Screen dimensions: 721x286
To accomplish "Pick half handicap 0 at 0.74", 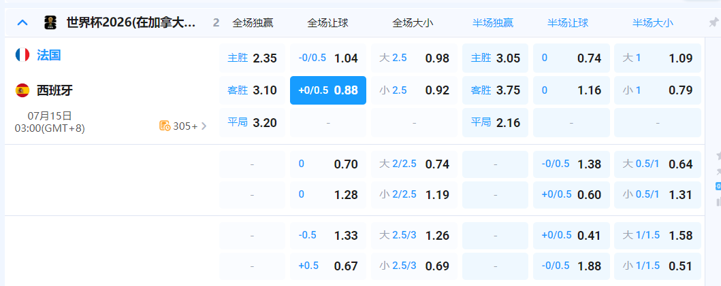I will coord(572,58).
